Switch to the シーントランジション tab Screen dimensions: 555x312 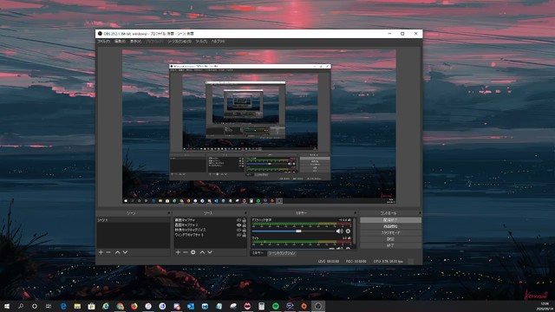[x=282, y=253]
